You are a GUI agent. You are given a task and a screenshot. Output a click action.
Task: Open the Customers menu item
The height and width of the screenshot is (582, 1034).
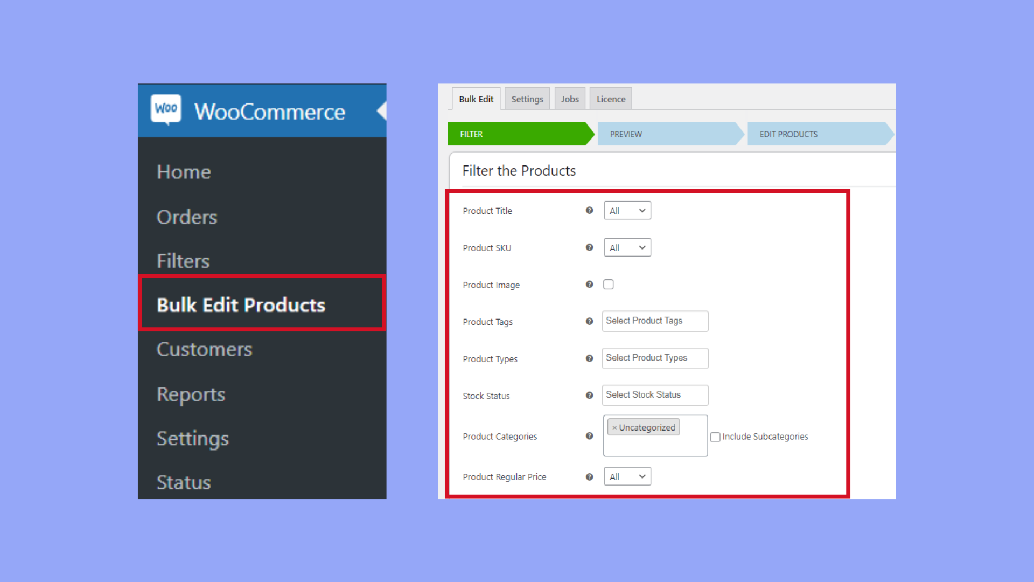205,349
